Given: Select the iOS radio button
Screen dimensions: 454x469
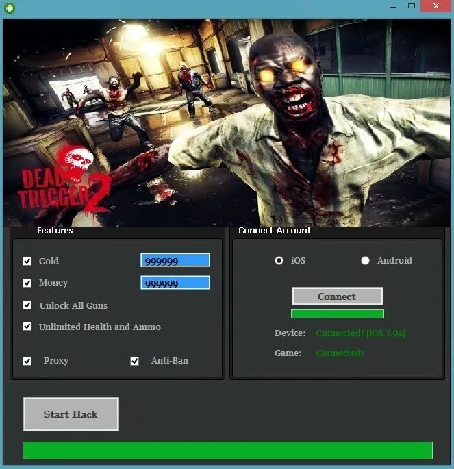Looking at the screenshot, I should [279, 261].
